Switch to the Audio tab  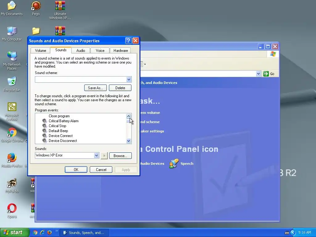[x=81, y=51]
